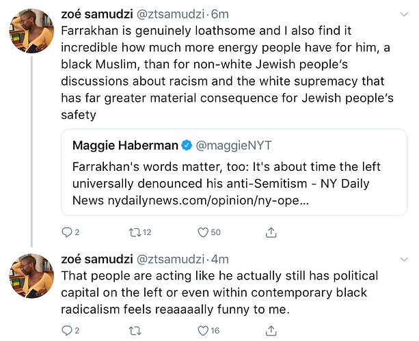Open zoé samudzi's profile from first tweet name
The height and width of the screenshot is (341, 419).
pos(97,14)
